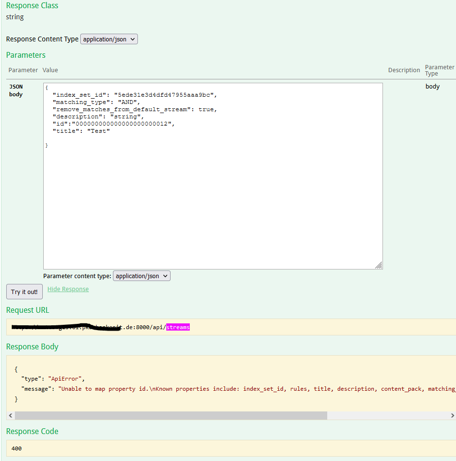The image size is (456, 461).
Task: Click the body parameter type label
Action: tap(432, 86)
